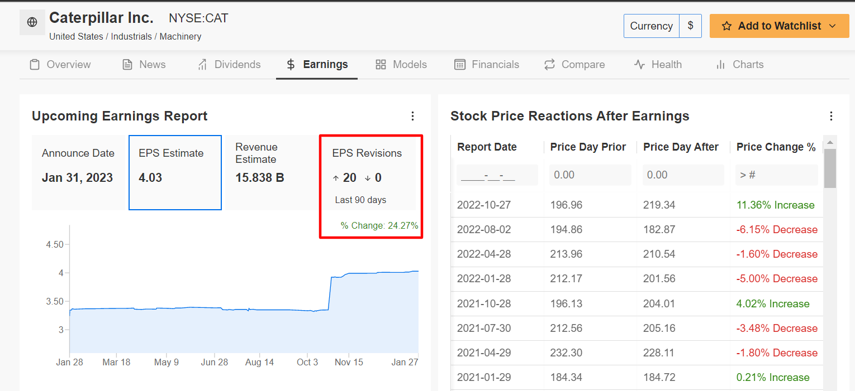Sort by Price Day Prior column
The width and height of the screenshot is (855, 391).
pyautogui.click(x=588, y=147)
